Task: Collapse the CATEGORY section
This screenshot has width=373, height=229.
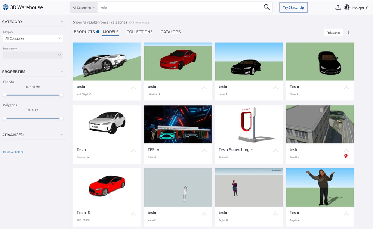Action: [62, 21]
